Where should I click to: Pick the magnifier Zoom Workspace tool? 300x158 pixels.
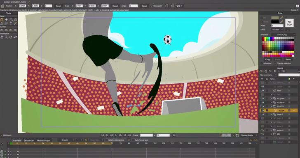pyautogui.click(x=6, y=37)
